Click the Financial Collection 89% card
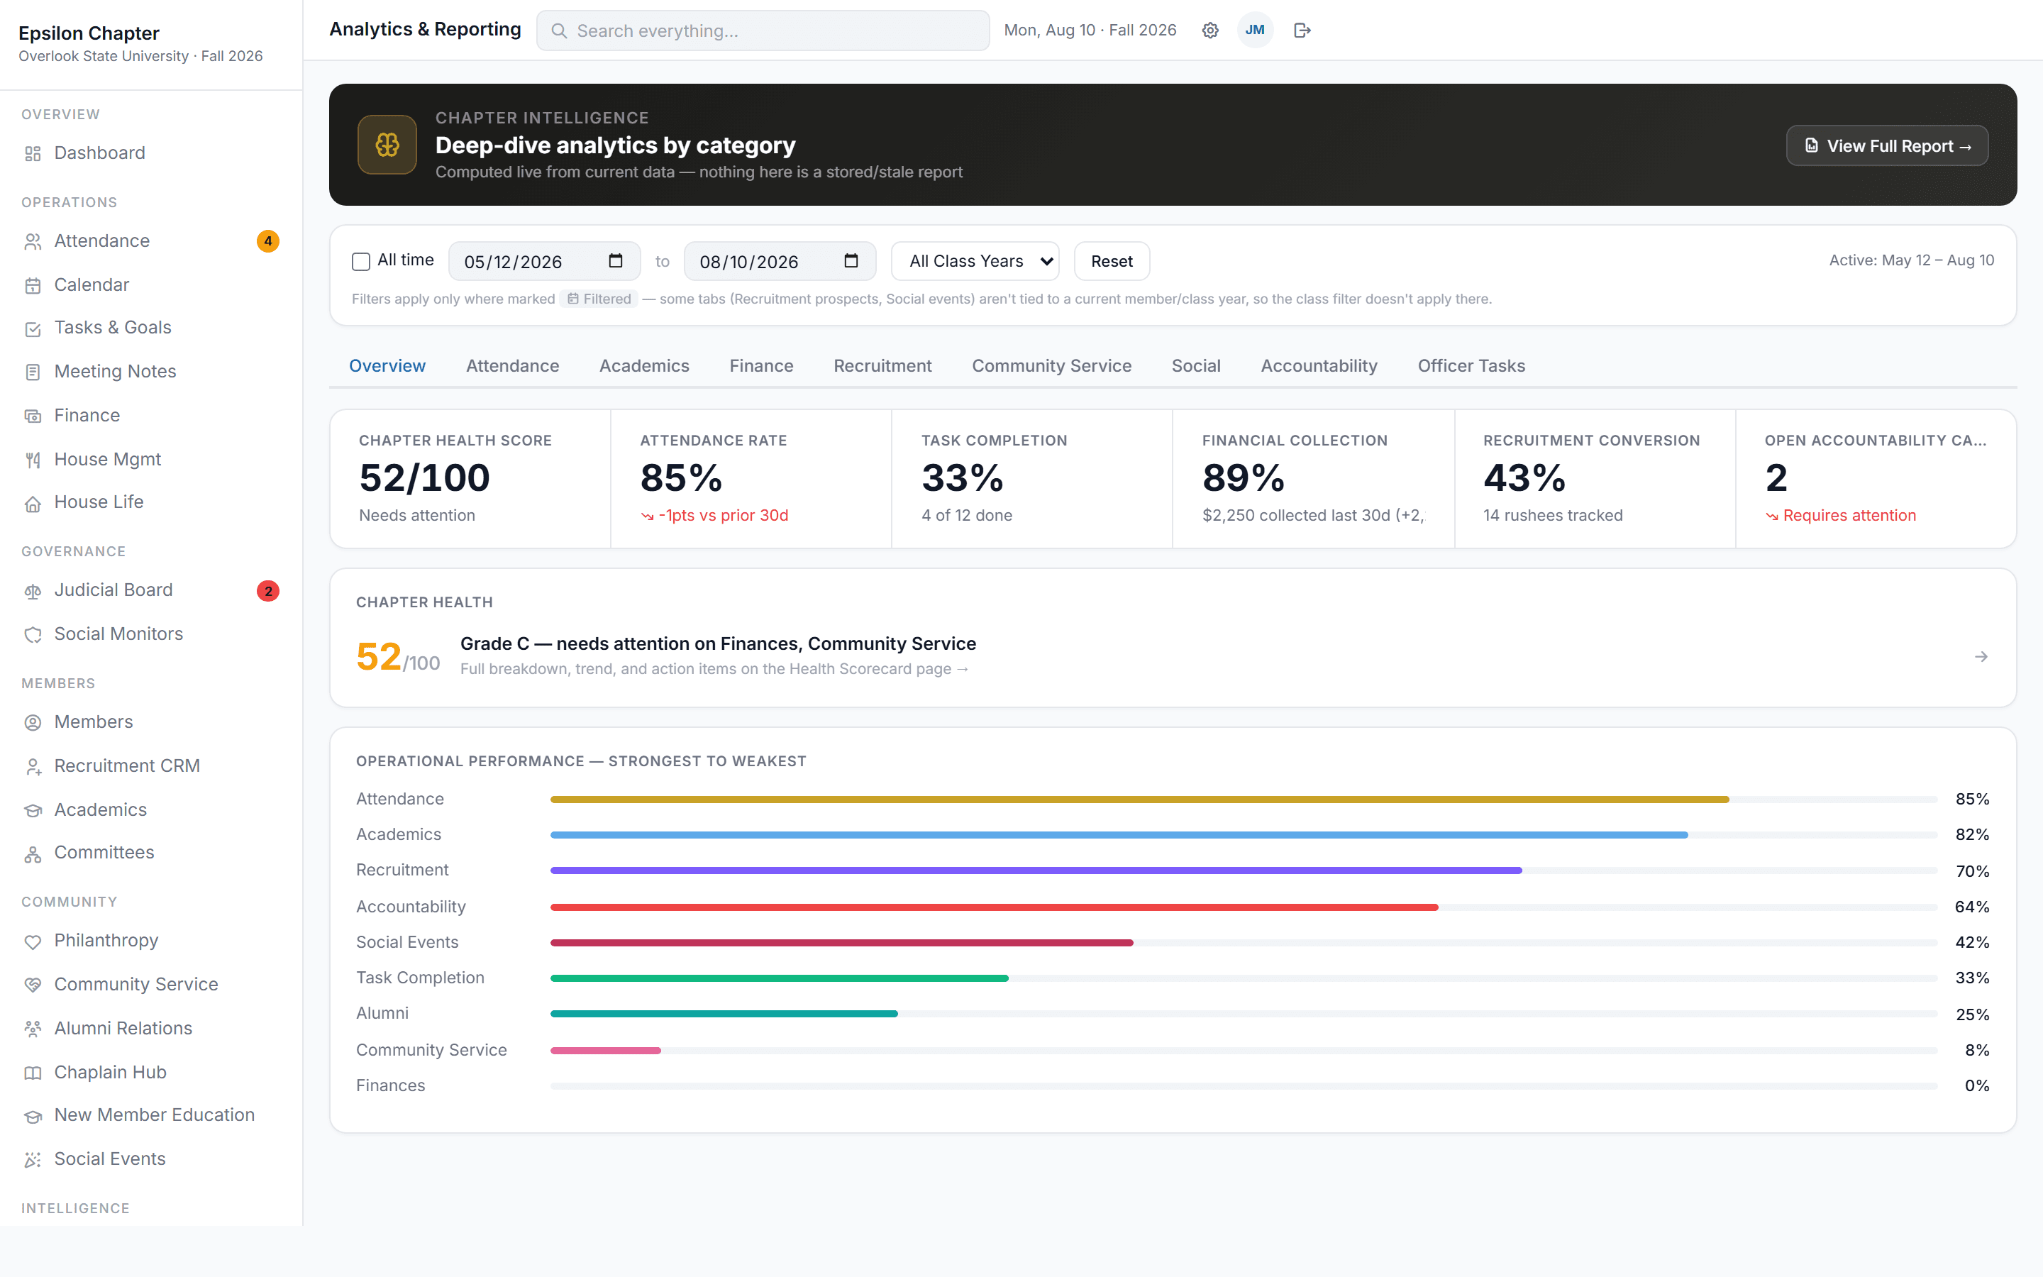The height and width of the screenshot is (1277, 2043). pos(1313,479)
